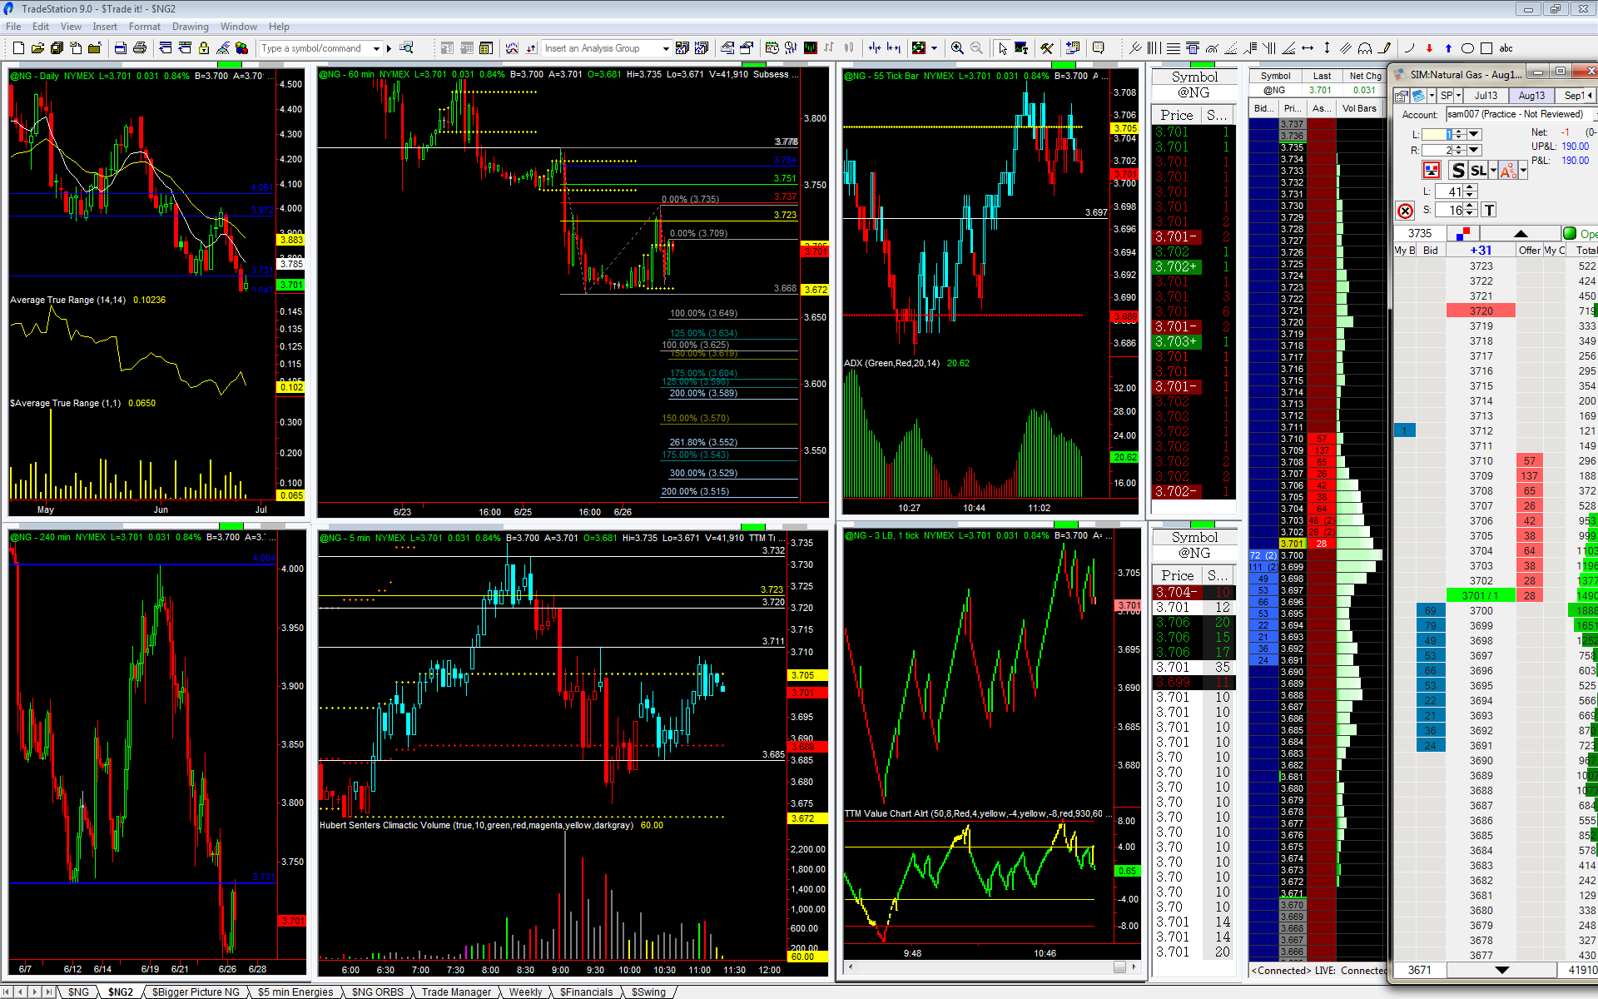Toggle the SL order button
The image size is (1598, 999).
pos(1478,171)
